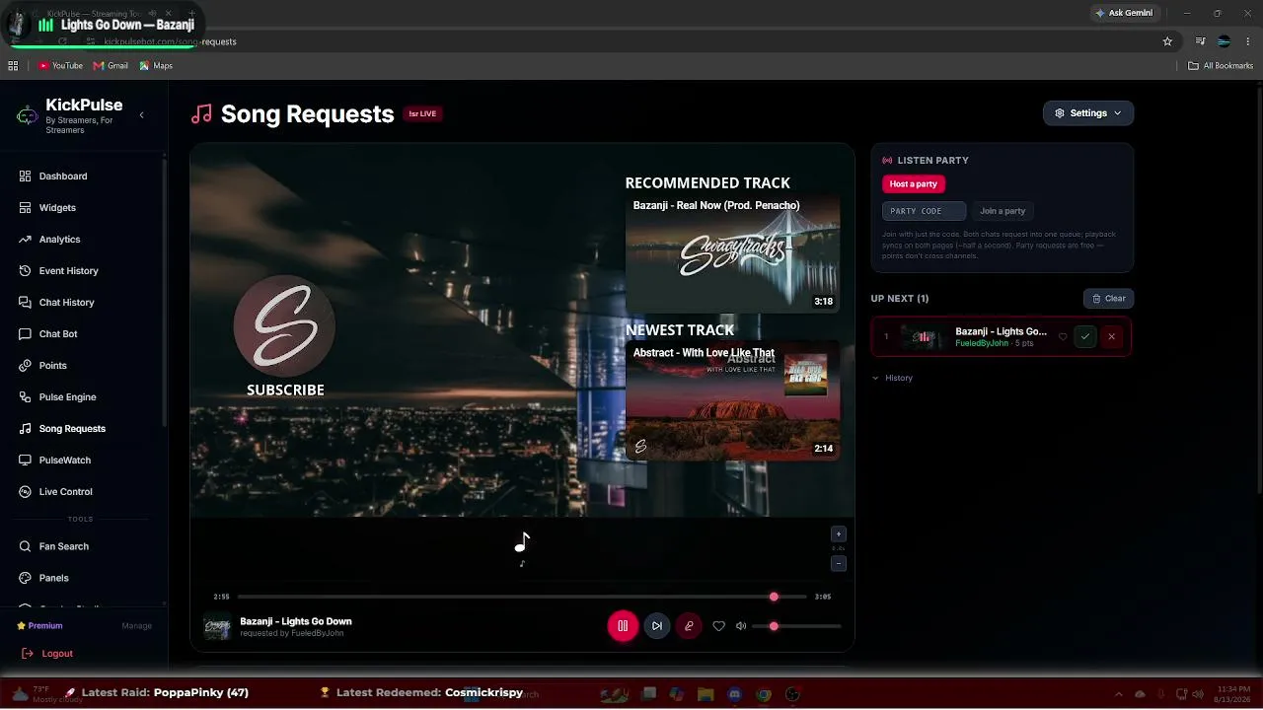
Task: Open Fan Search magnifier icon
Action: coord(26,546)
